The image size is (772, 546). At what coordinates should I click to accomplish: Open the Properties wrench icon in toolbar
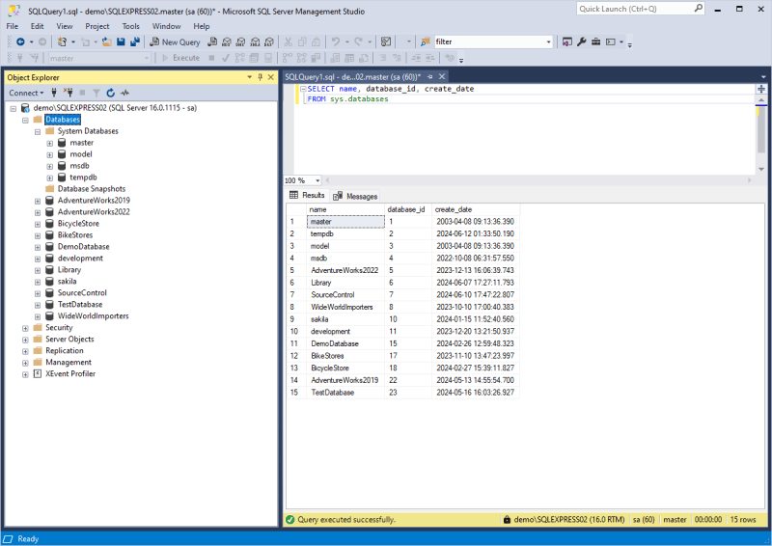582,41
